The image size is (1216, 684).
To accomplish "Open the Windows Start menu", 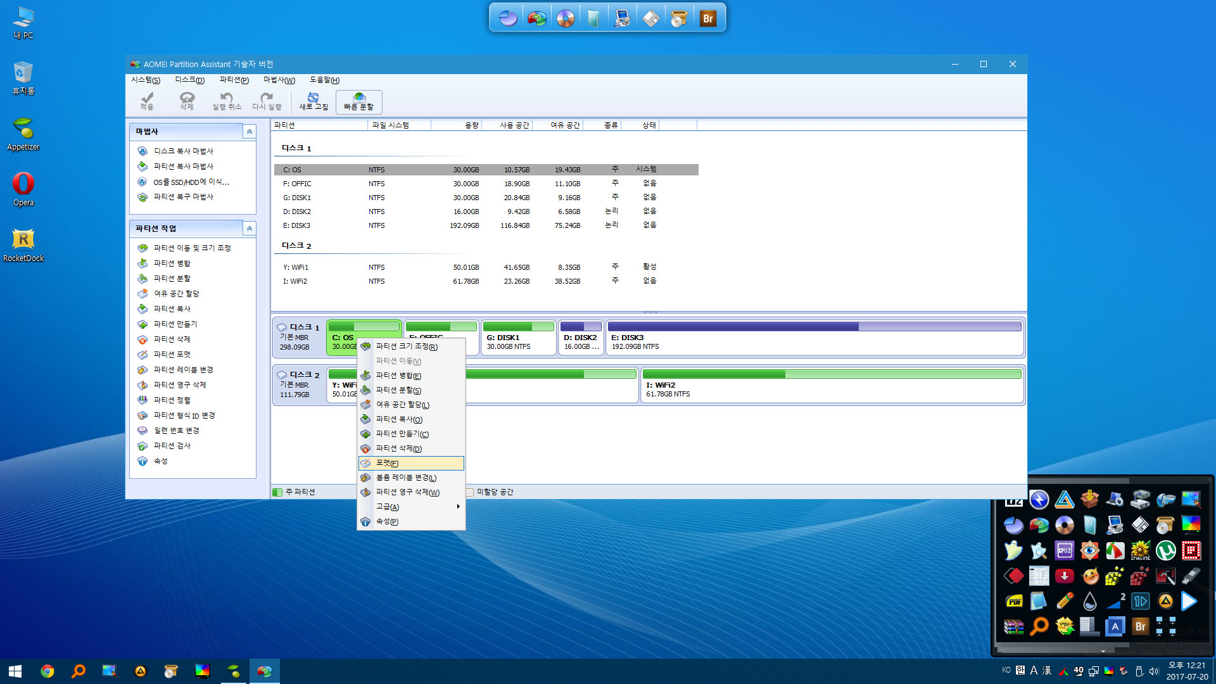I will pos(15,671).
